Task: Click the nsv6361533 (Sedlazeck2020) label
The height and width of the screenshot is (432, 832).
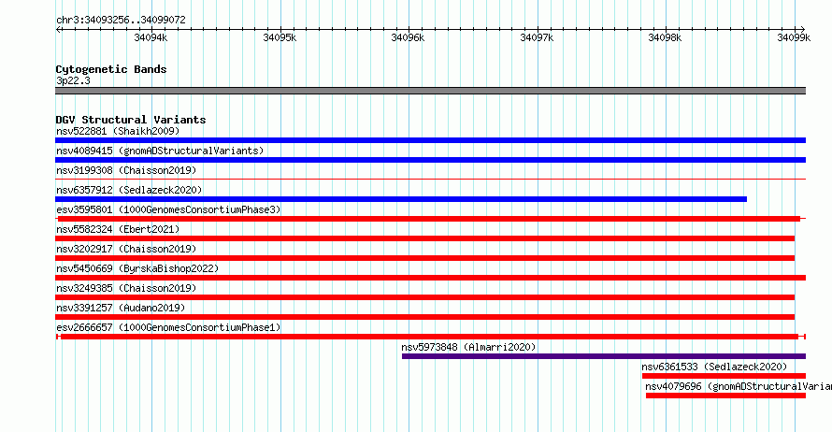Action: pyautogui.click(x=714, y=367)
